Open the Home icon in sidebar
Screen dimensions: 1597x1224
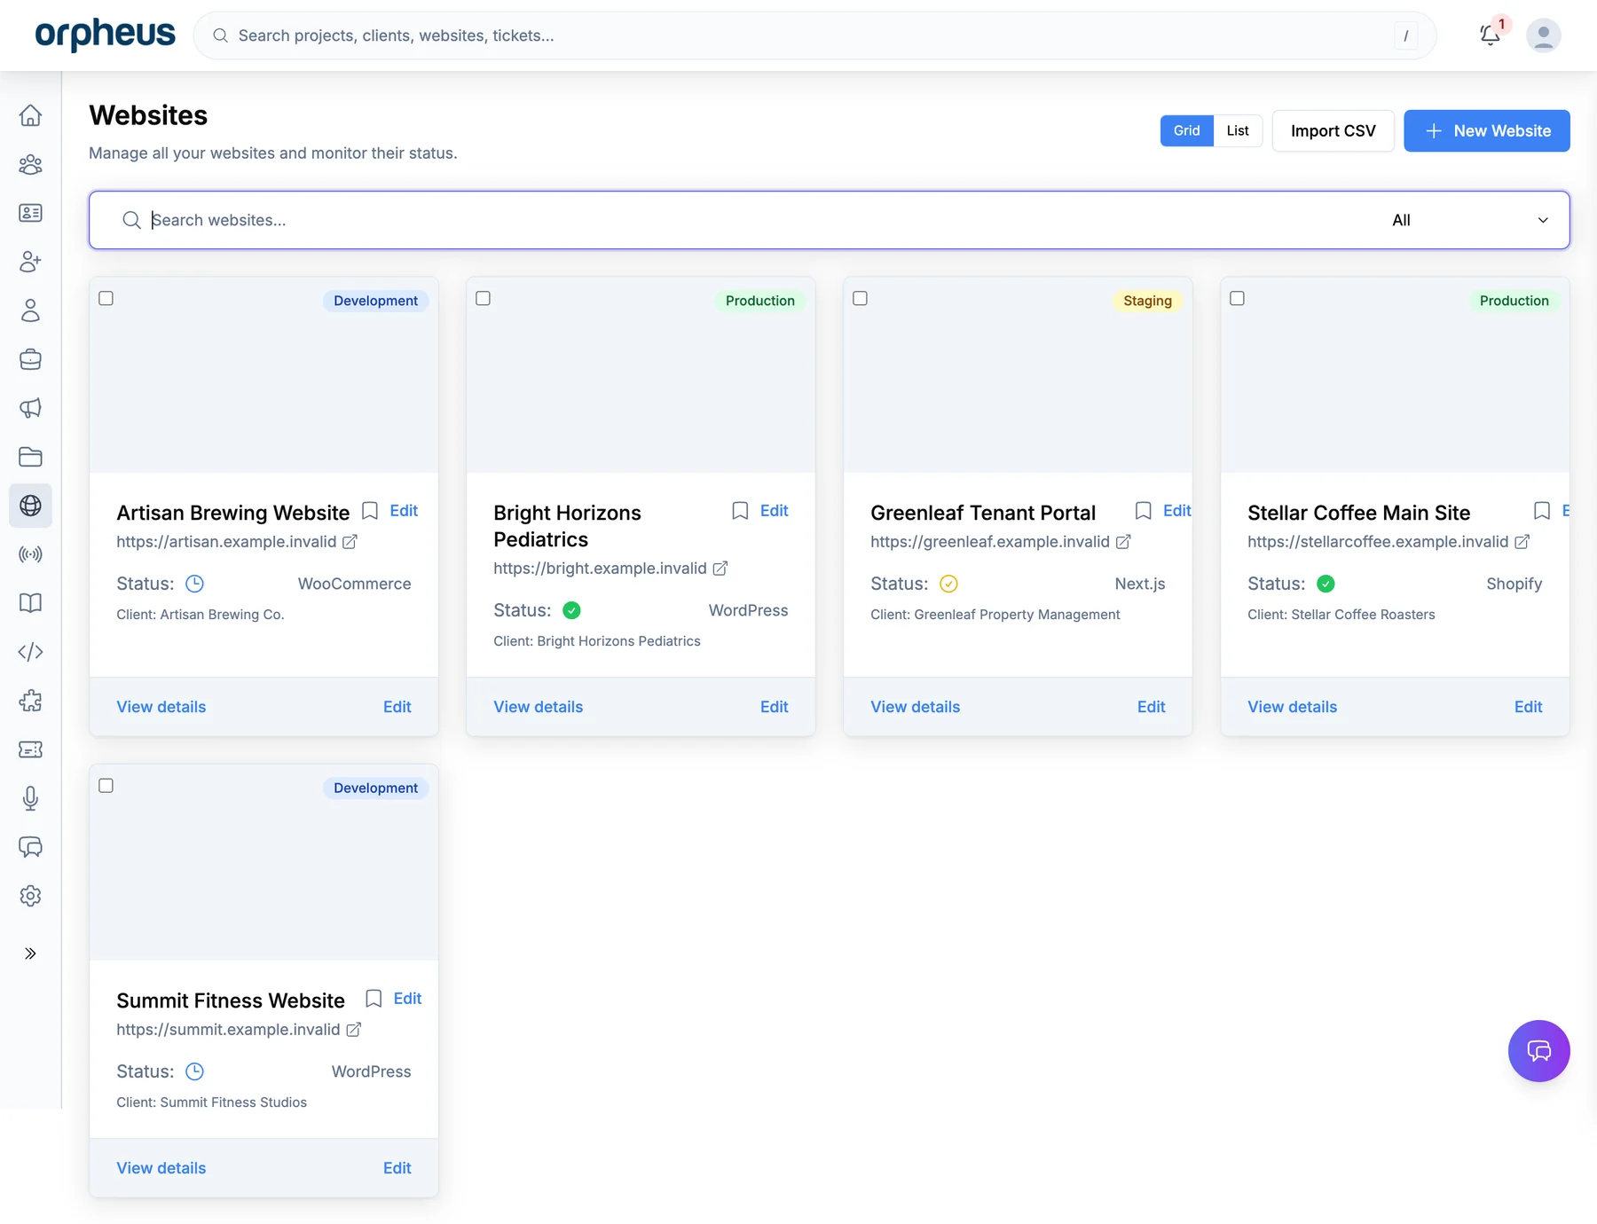(30, 115)
